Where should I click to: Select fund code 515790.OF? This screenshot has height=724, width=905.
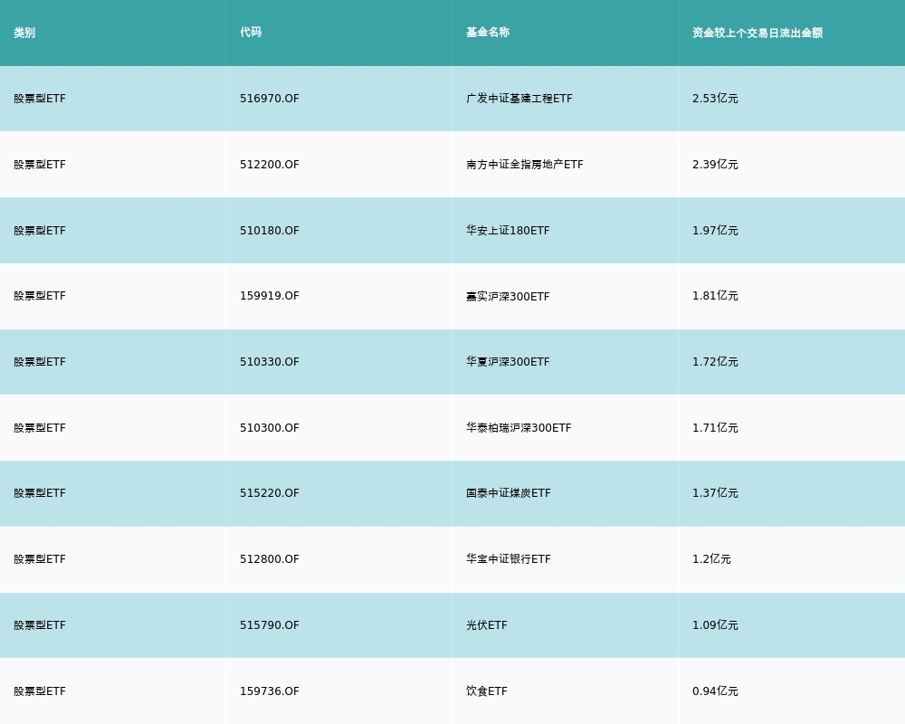point(270,625)
